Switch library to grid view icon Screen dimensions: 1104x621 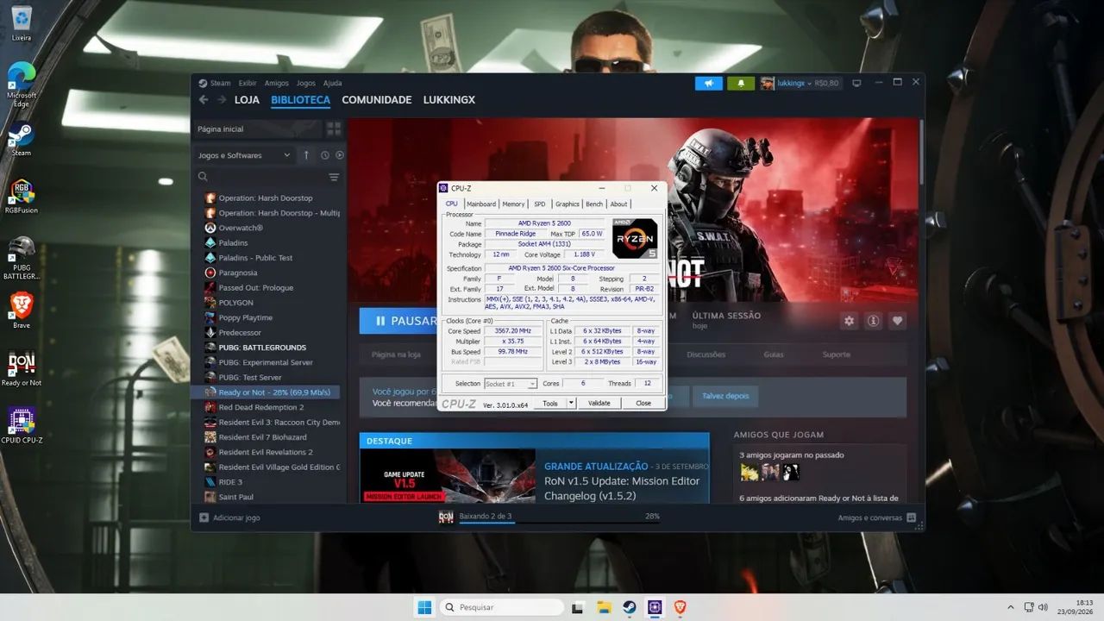click(334, 129)
